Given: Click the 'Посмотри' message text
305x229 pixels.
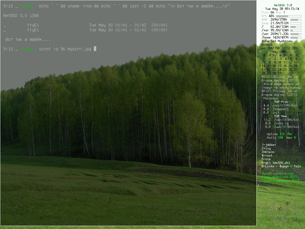Looking at the screenshot, I should (x=270, y=98).
